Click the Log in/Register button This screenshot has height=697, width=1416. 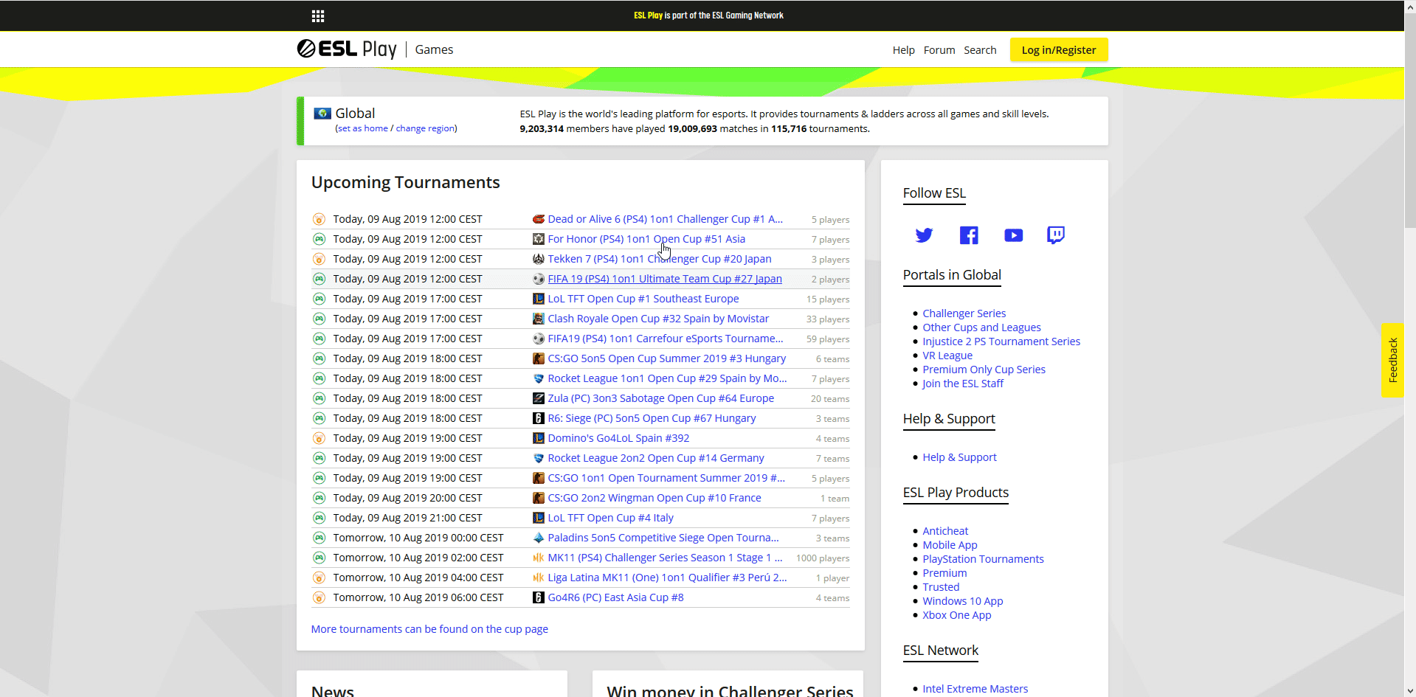pyautogui.click(x=1059, y=49)
